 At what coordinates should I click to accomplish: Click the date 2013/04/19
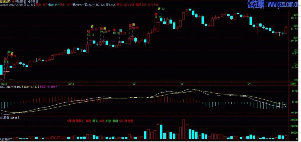[x=16, y=4]
